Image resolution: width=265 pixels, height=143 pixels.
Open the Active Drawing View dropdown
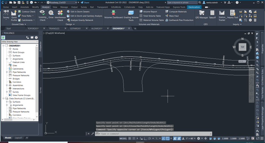click(x=20, y=42)
